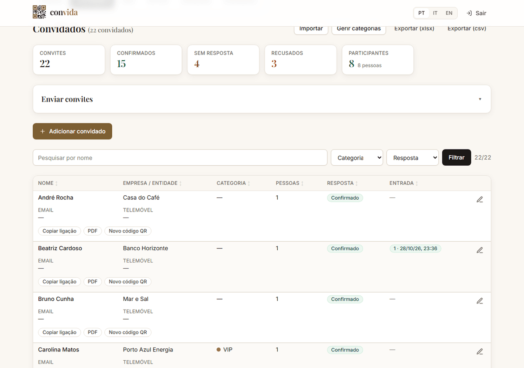Switch language to EN

[x=449, y=13]
